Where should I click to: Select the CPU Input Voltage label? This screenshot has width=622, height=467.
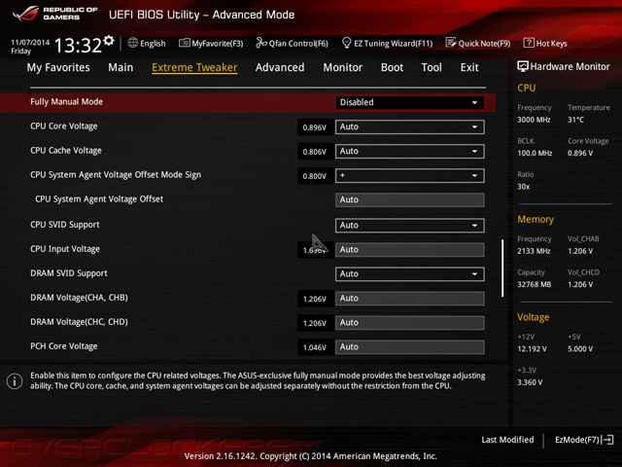click(65, 249)
